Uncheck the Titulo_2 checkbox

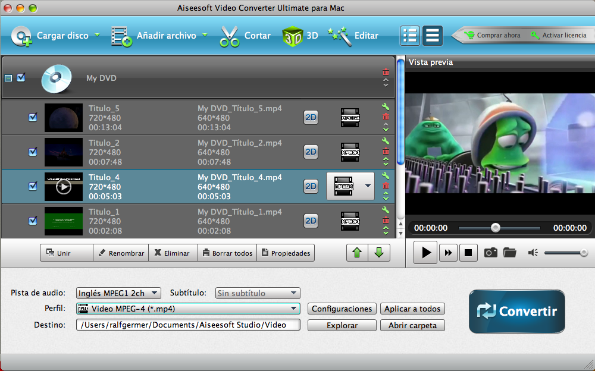coord(33,152)
